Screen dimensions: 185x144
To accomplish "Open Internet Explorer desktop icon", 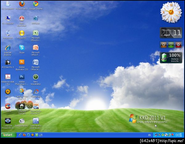I will (8, 50).
